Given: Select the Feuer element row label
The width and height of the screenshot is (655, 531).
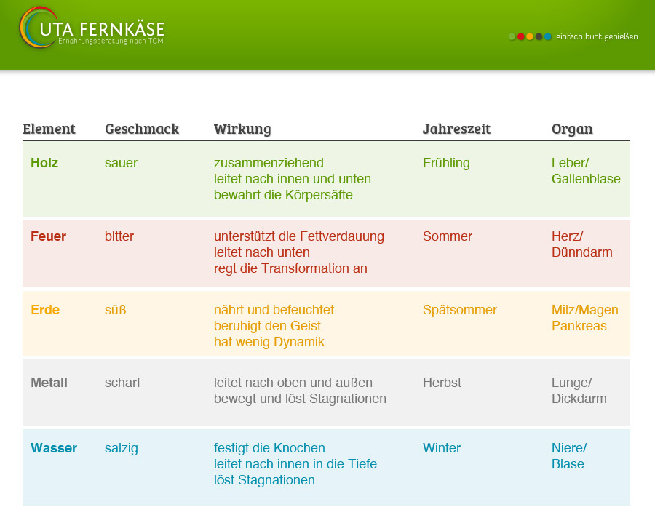Looking at the screenshot, I should point(48,236).
